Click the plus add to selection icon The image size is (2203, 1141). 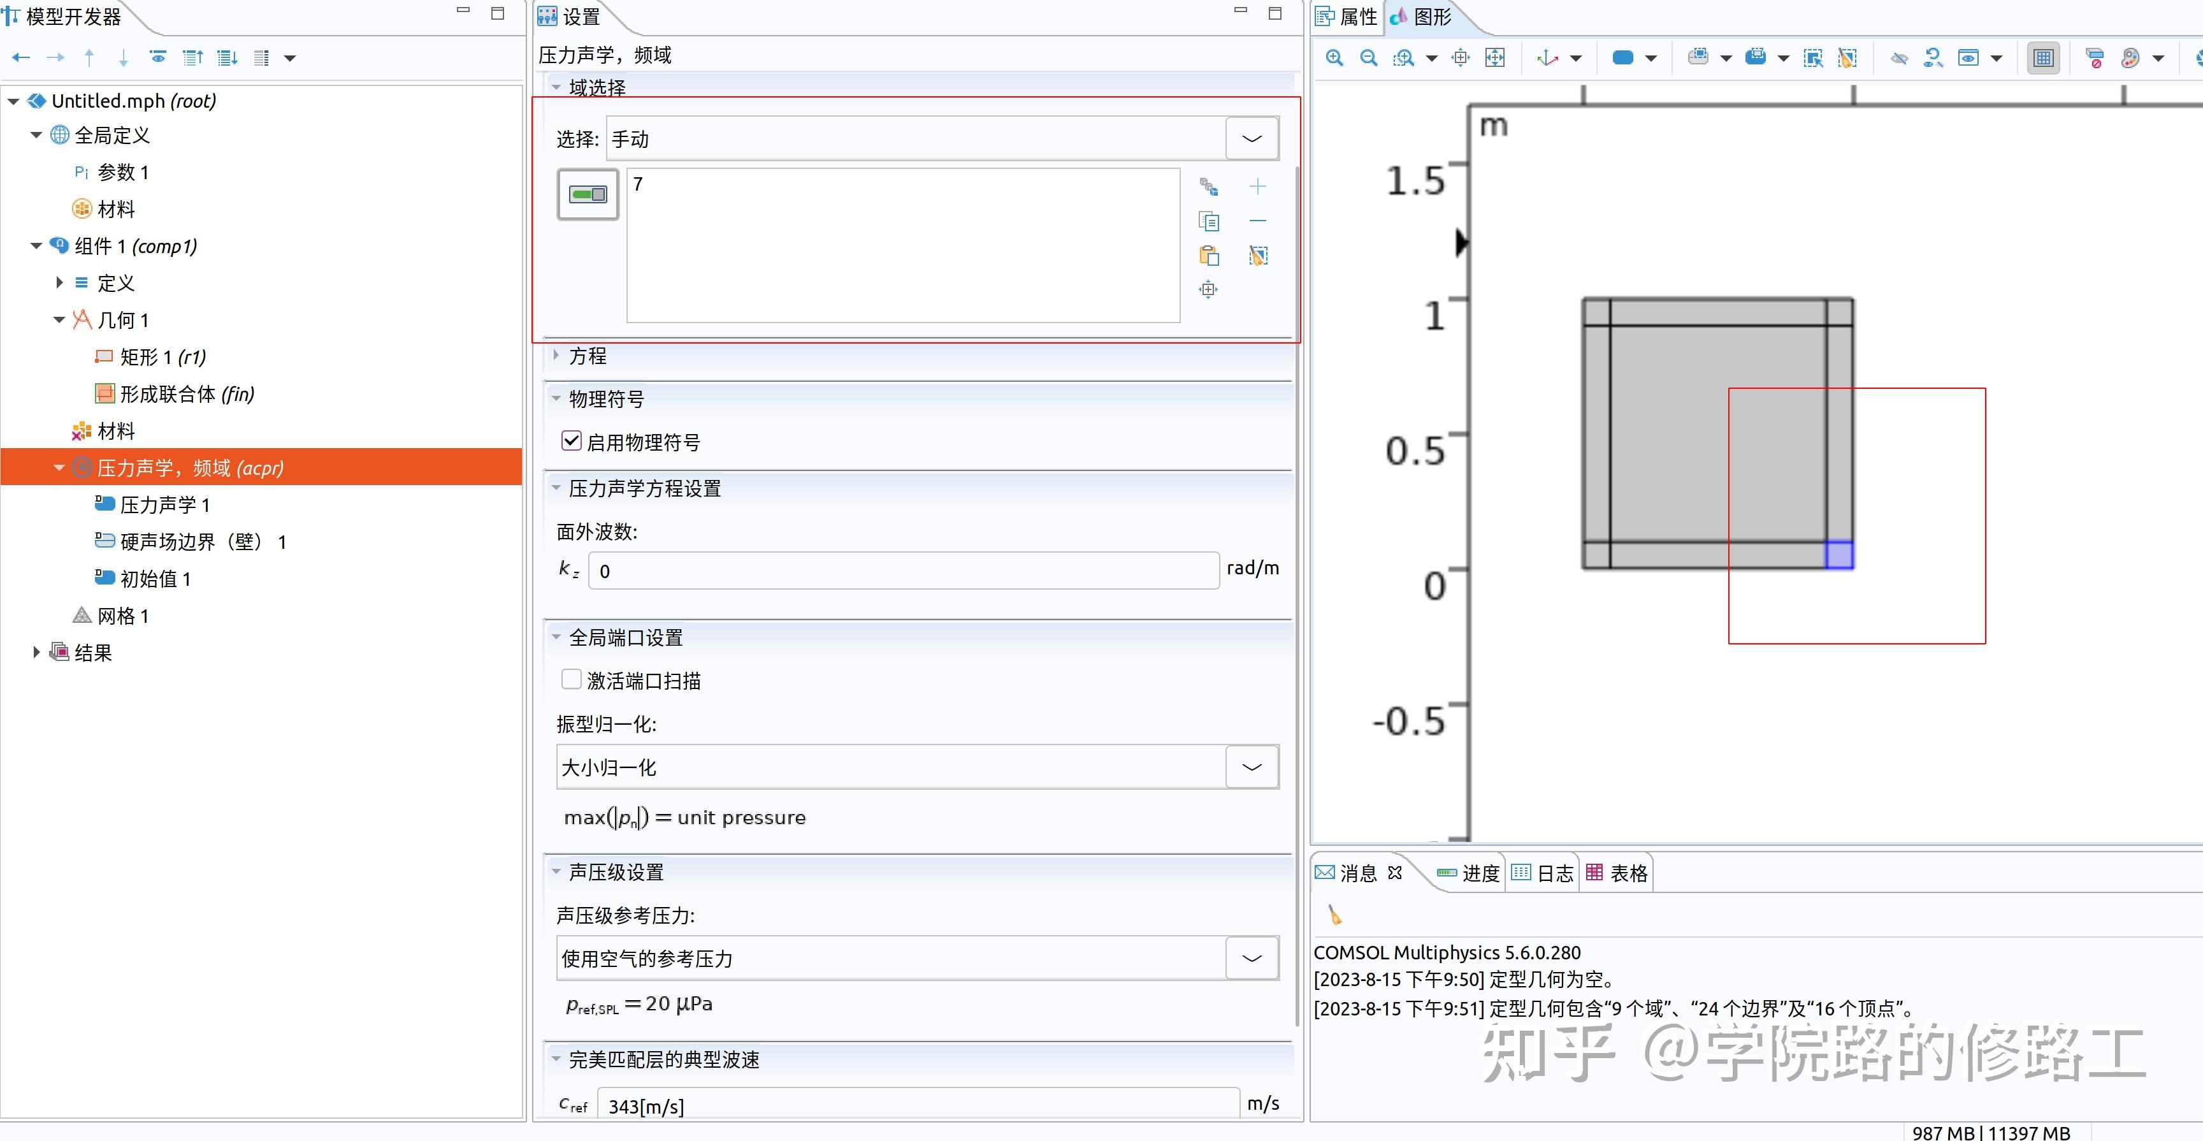1257,187
